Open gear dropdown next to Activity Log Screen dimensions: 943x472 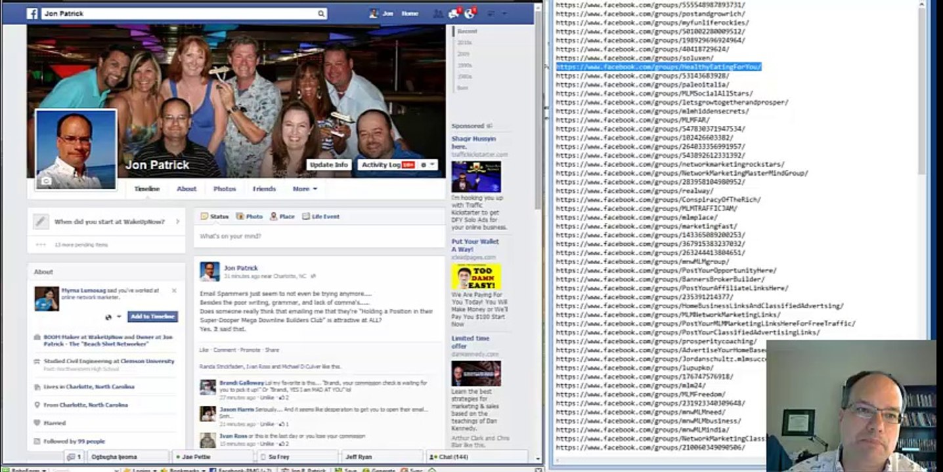click(428, 165)
